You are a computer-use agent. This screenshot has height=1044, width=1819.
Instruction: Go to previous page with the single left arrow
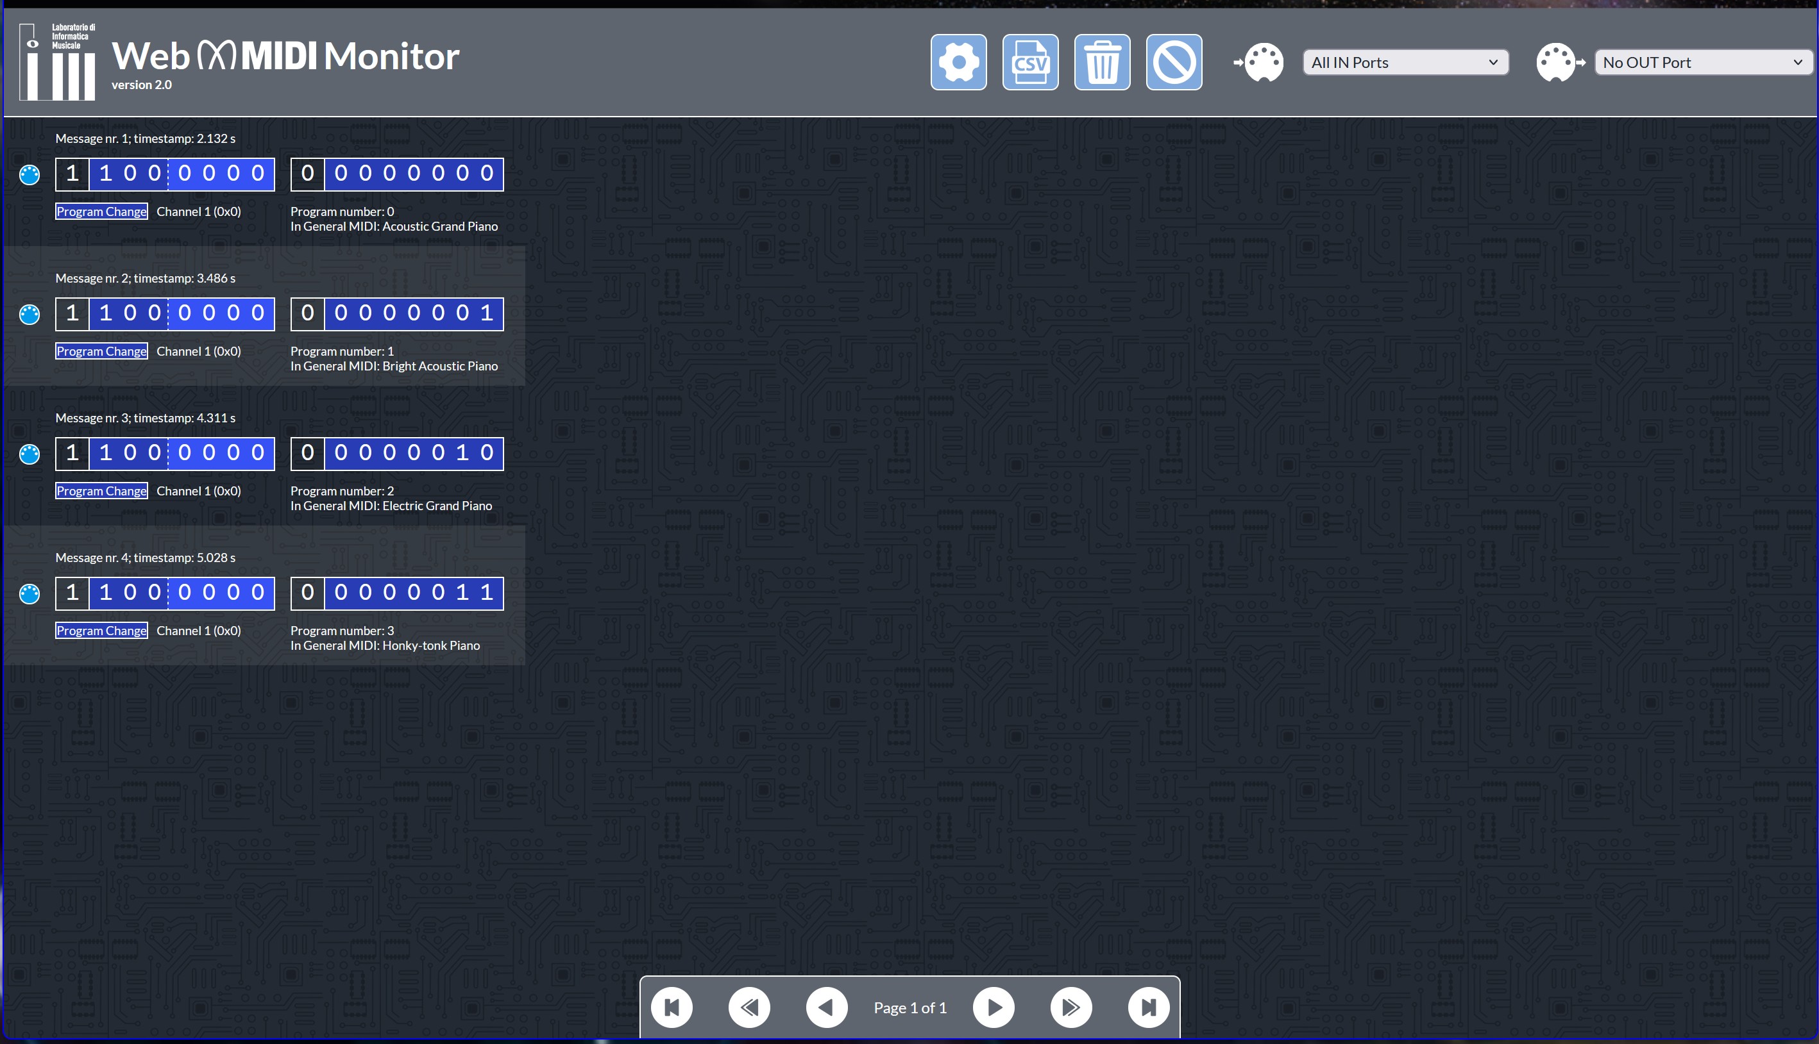[827, 1007]
